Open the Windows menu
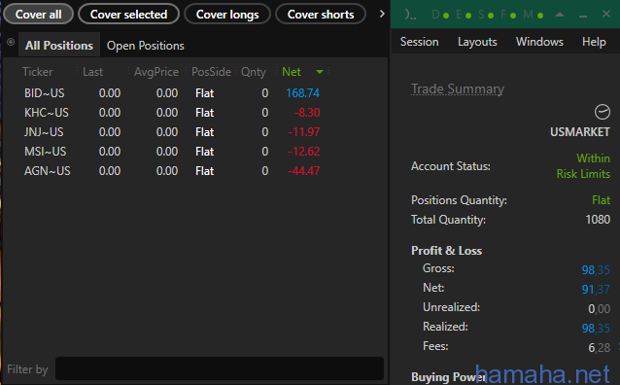620x385 pixels. pos(539,42)
